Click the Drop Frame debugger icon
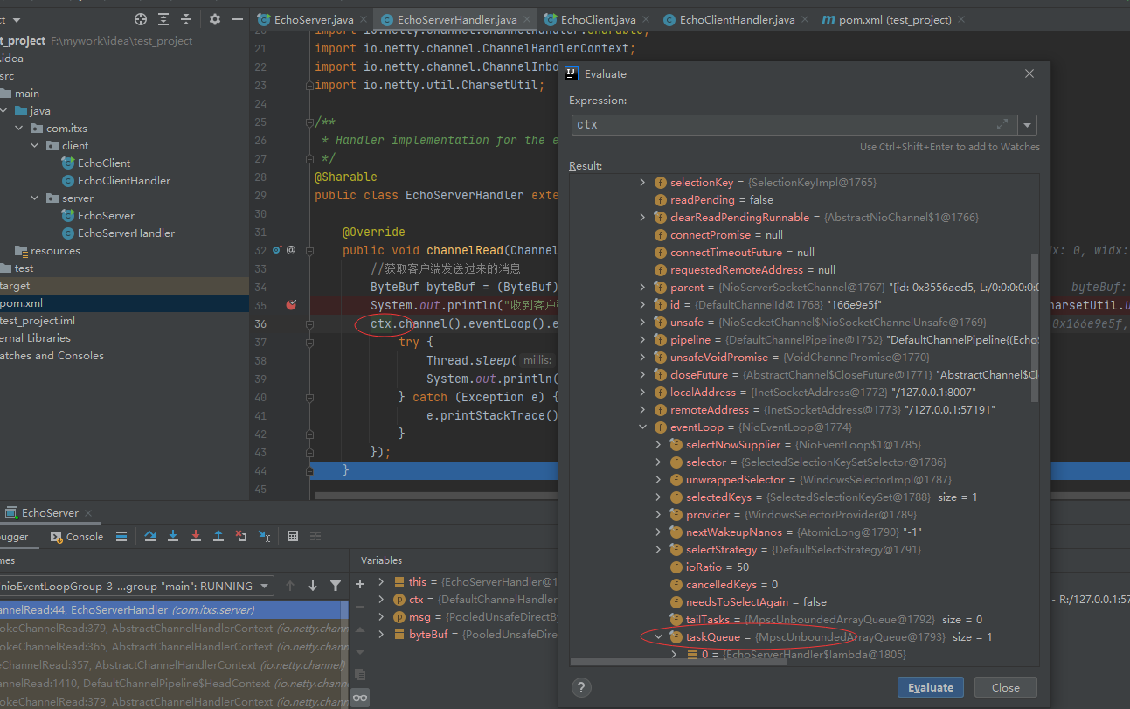Viewport: 1130px width, 709px height. coord(241,537)
